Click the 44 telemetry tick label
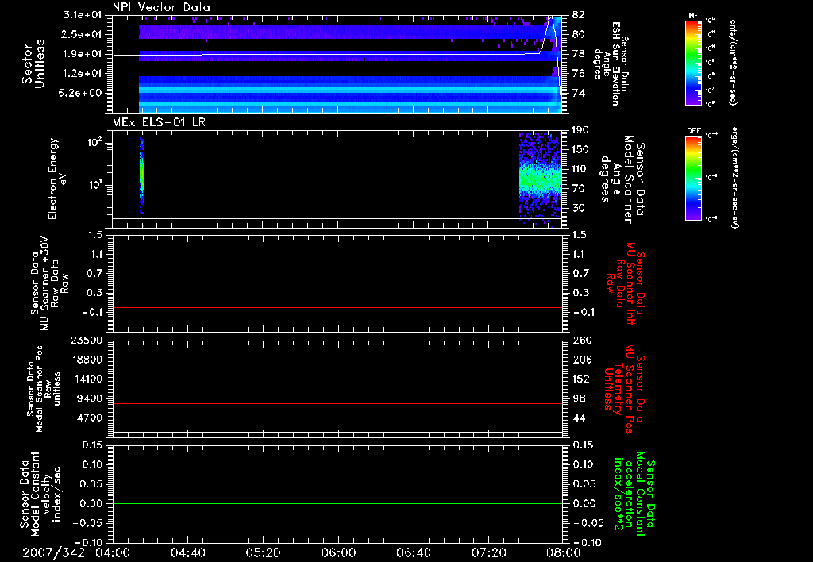The height and width of the screenshot is (562, 813). [579, 418]
